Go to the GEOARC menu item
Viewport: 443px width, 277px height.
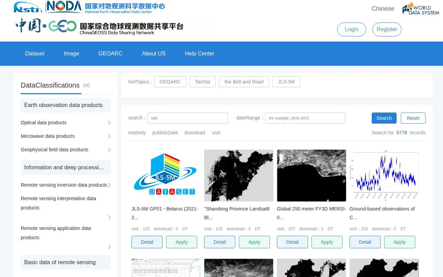click(110, 54)
